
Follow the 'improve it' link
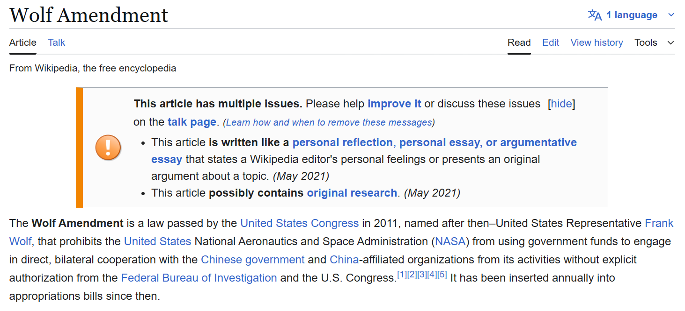[x=394, y=104]
